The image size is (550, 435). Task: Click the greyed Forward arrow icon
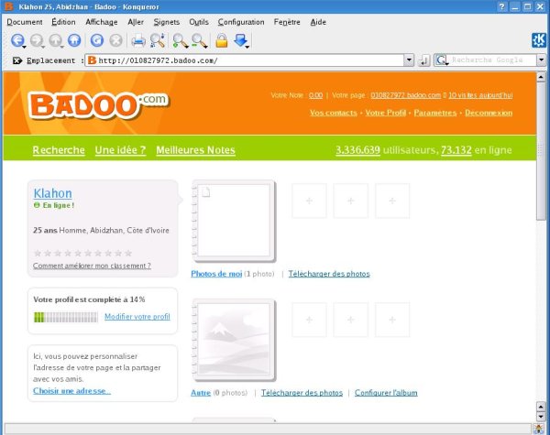click(36, 40)
